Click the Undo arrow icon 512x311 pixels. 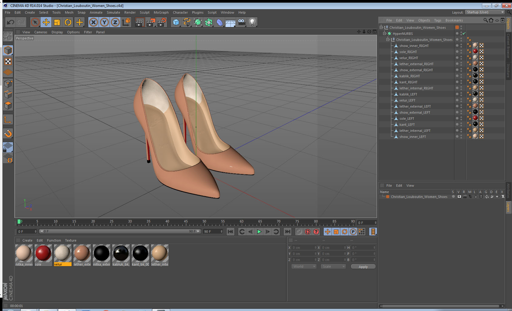[11, 22]
